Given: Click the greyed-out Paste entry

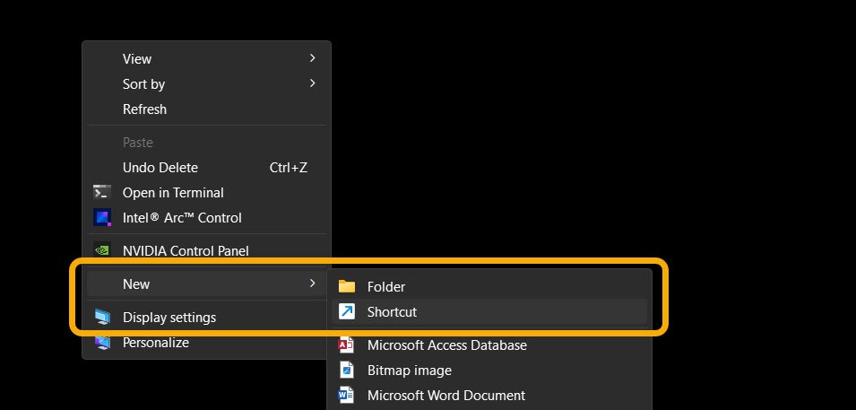Looking at the screenshot, I should point(138,143).
